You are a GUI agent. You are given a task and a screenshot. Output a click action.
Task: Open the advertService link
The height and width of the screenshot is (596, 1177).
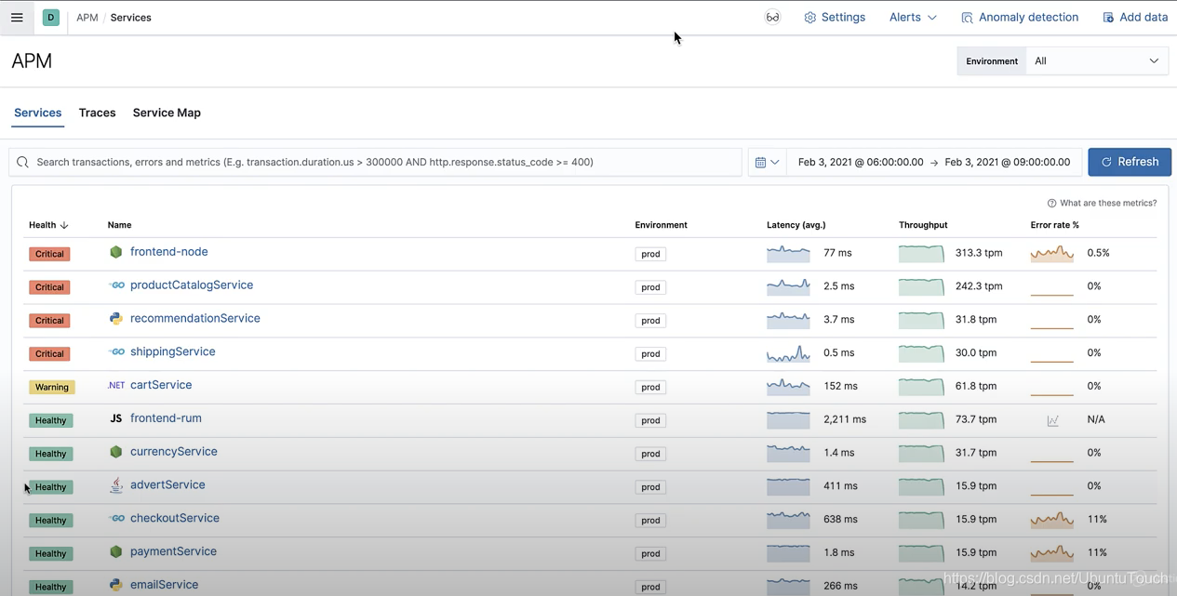click(167, 485)
